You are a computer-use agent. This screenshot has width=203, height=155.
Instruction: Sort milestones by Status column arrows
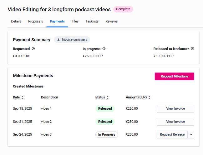tap(108, 97)
